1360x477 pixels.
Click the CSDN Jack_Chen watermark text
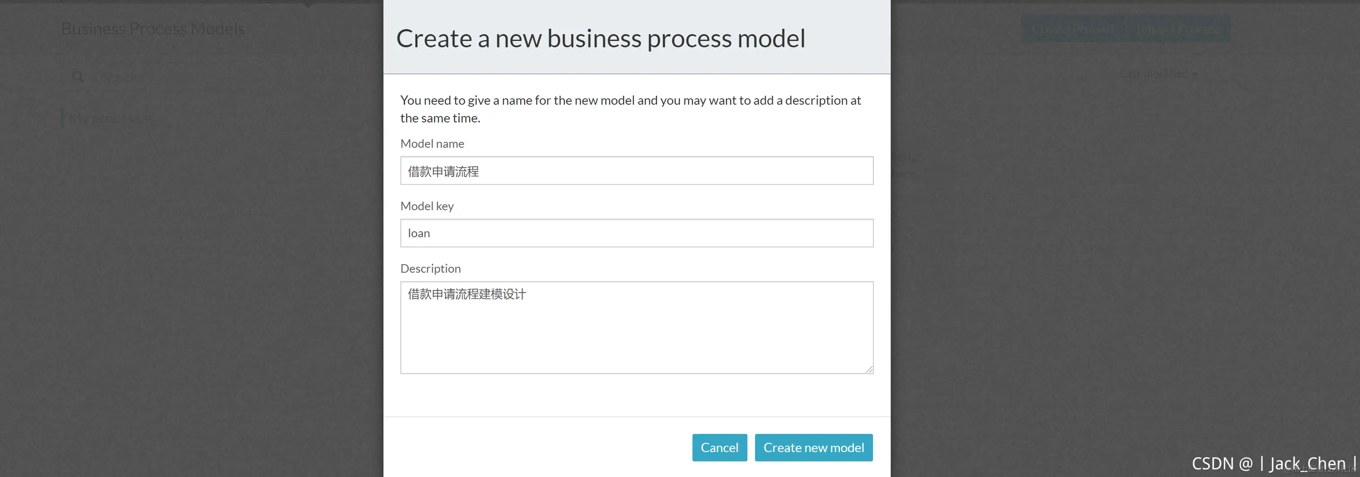tap(1273, 463)
